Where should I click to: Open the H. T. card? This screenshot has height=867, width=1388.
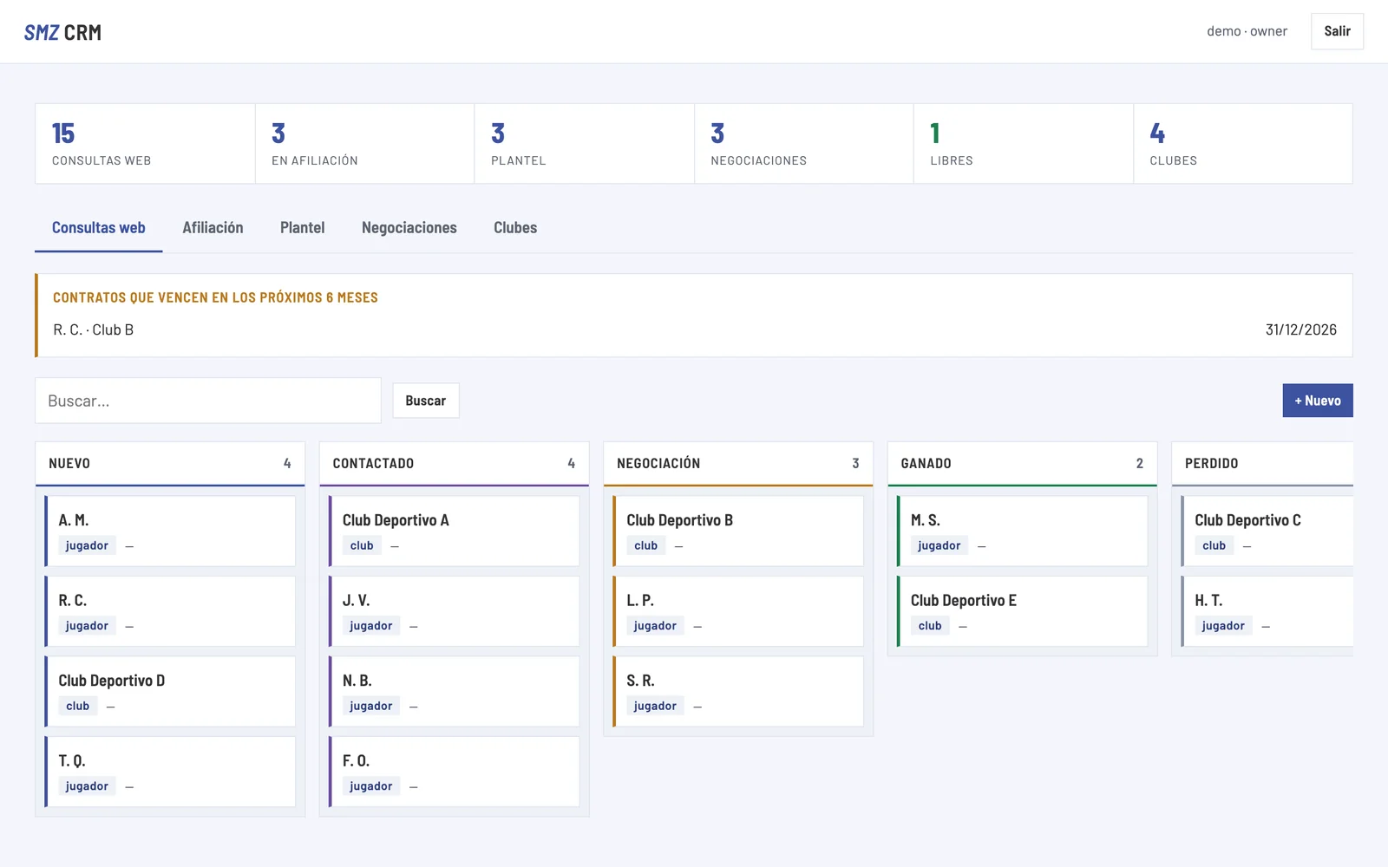tap(1267, 611)
